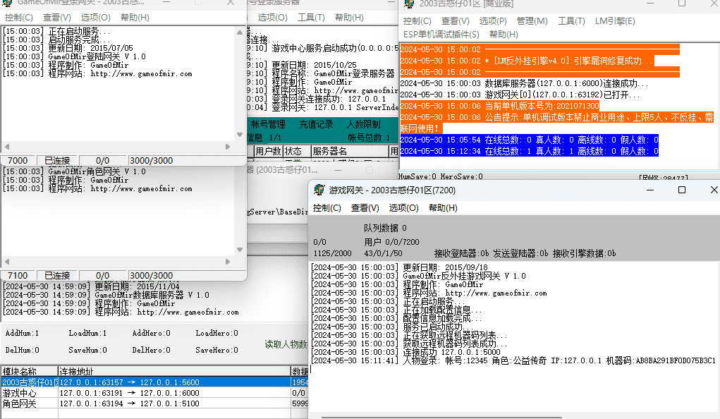This screenshot has width=720, height=419.
Task: Click the 连接地址 column header
Action: 174,371
